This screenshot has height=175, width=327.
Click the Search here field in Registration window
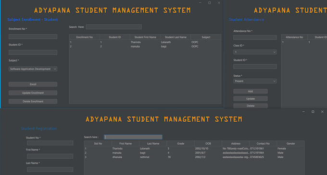click(x=133, y=137)
